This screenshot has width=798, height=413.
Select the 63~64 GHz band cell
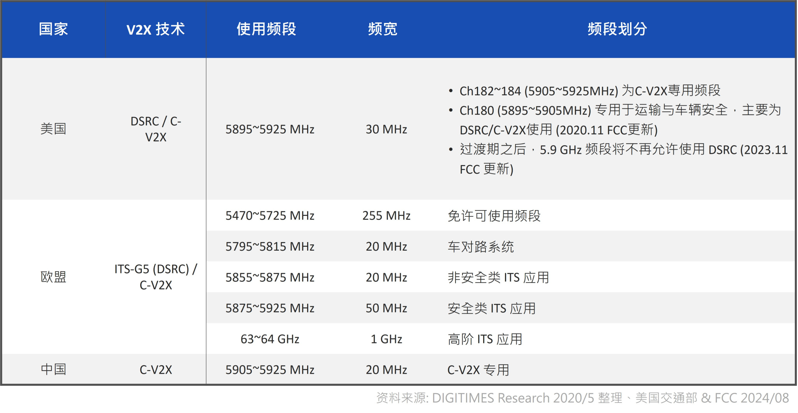270,339
